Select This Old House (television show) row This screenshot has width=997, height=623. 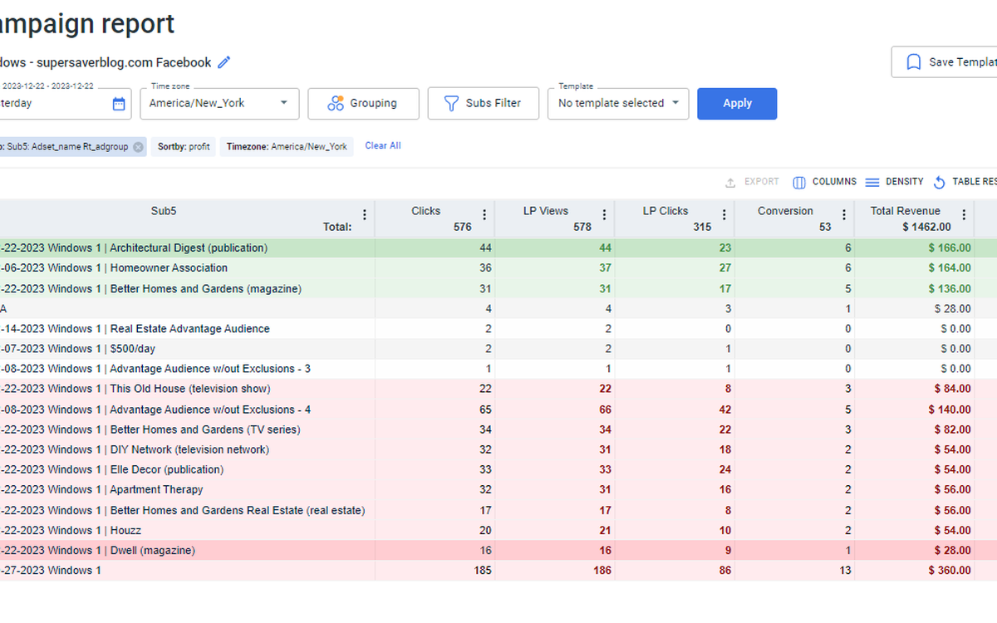(498, 389)
